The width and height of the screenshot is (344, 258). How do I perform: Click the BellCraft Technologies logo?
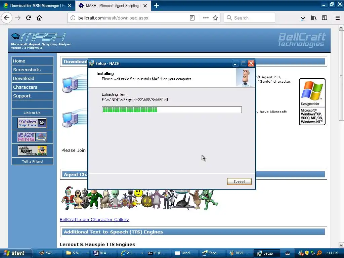click(x=302, y=40)
